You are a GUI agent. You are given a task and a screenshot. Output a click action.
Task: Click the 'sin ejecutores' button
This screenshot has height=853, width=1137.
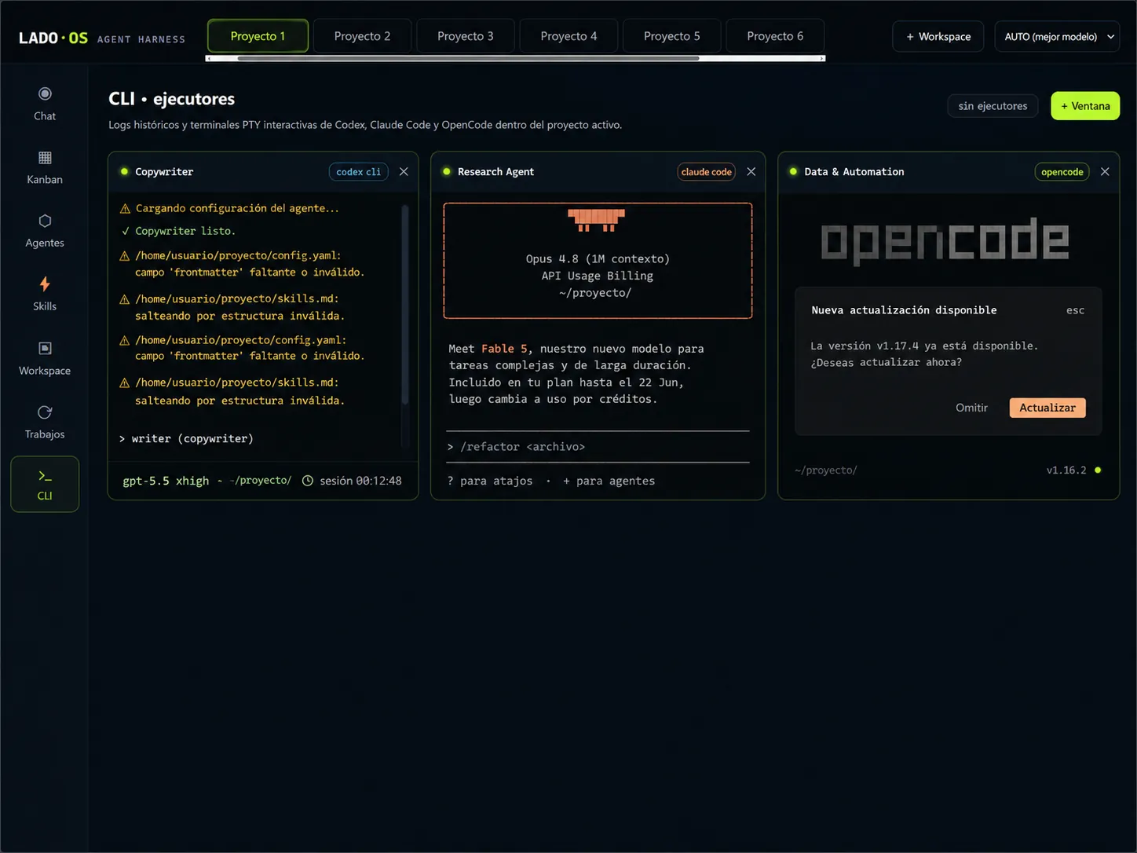click(993, 106)
